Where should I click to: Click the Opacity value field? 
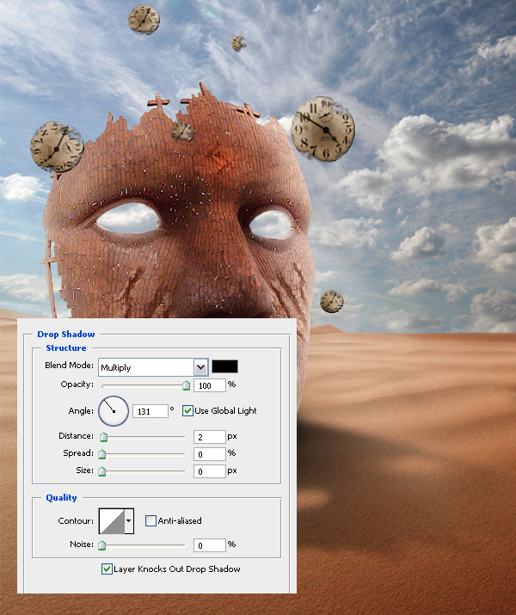[x=210, y=385]
